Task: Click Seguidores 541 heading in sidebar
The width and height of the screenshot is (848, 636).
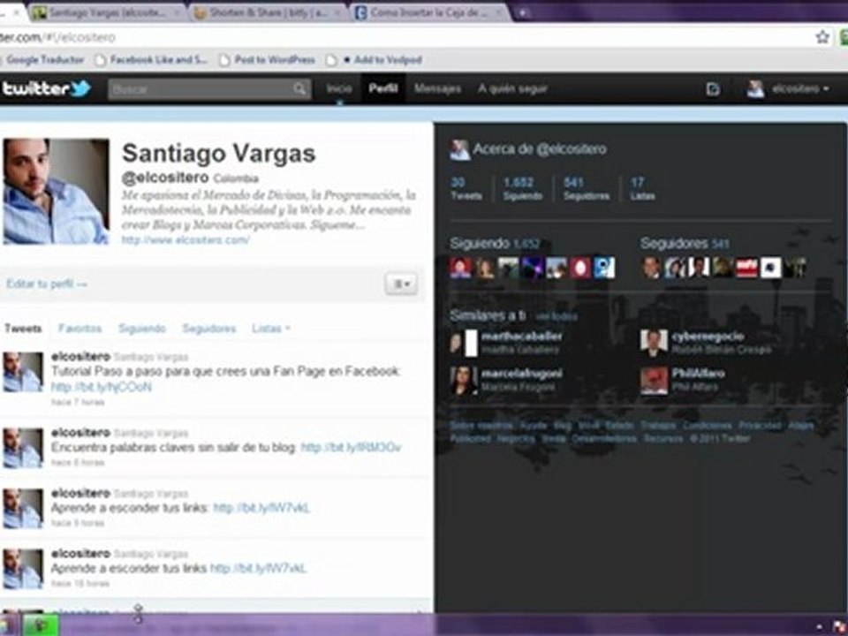Action: tap(685, 244)
